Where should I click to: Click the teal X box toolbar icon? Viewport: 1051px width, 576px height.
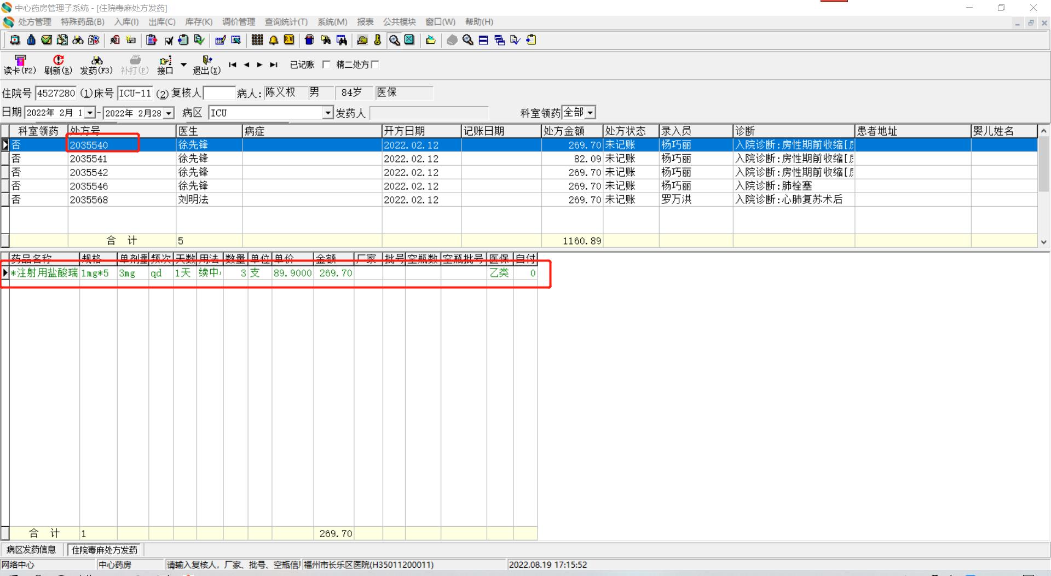(409, 40)
